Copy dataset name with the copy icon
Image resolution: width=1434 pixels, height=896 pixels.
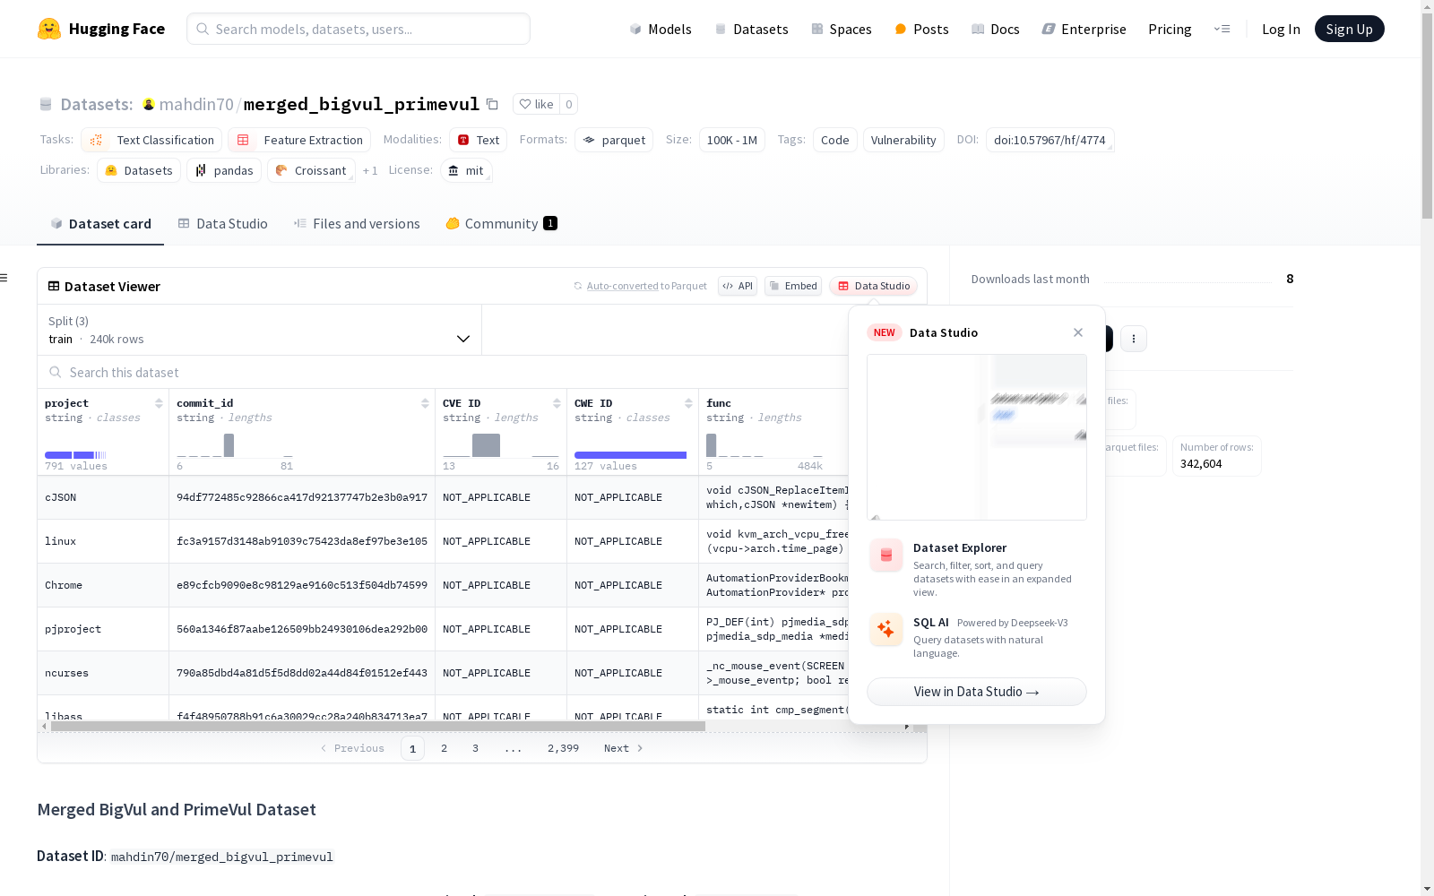point(492,104)
